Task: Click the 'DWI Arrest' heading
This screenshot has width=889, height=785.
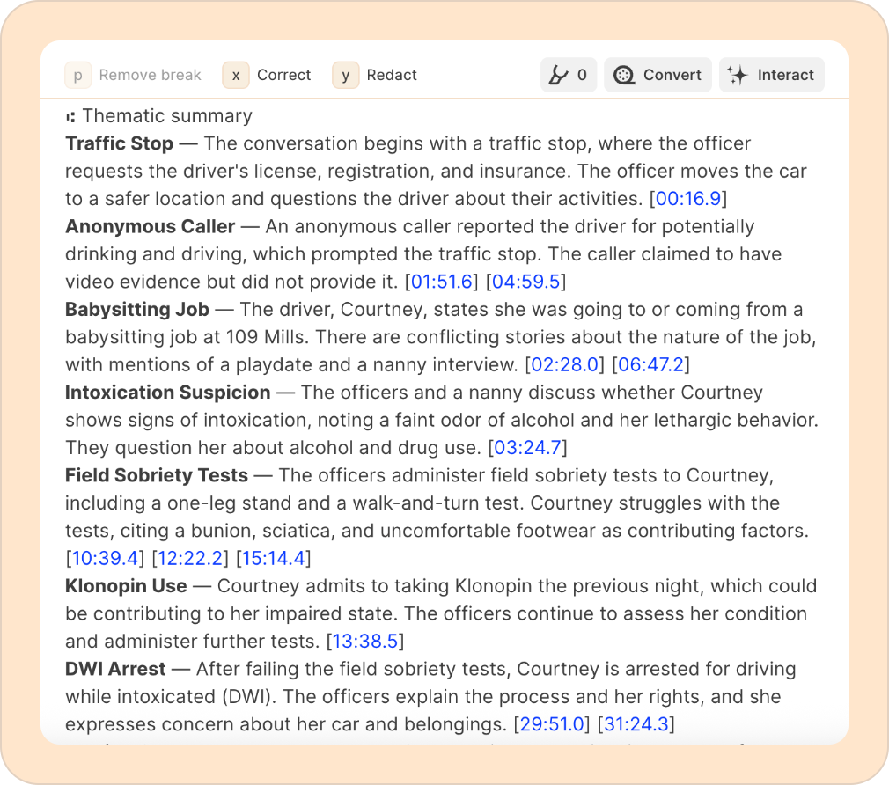Action: [x=115, y=669]
